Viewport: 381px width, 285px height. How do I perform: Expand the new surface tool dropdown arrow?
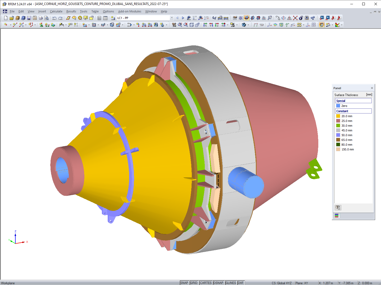tap(89, 25)
